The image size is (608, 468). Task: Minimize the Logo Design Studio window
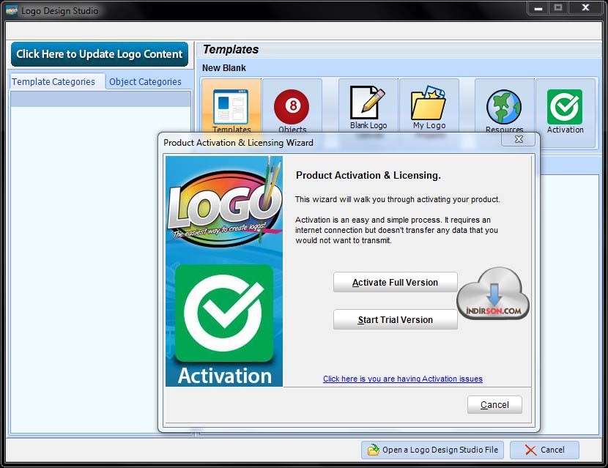click(x=538, y=8)
